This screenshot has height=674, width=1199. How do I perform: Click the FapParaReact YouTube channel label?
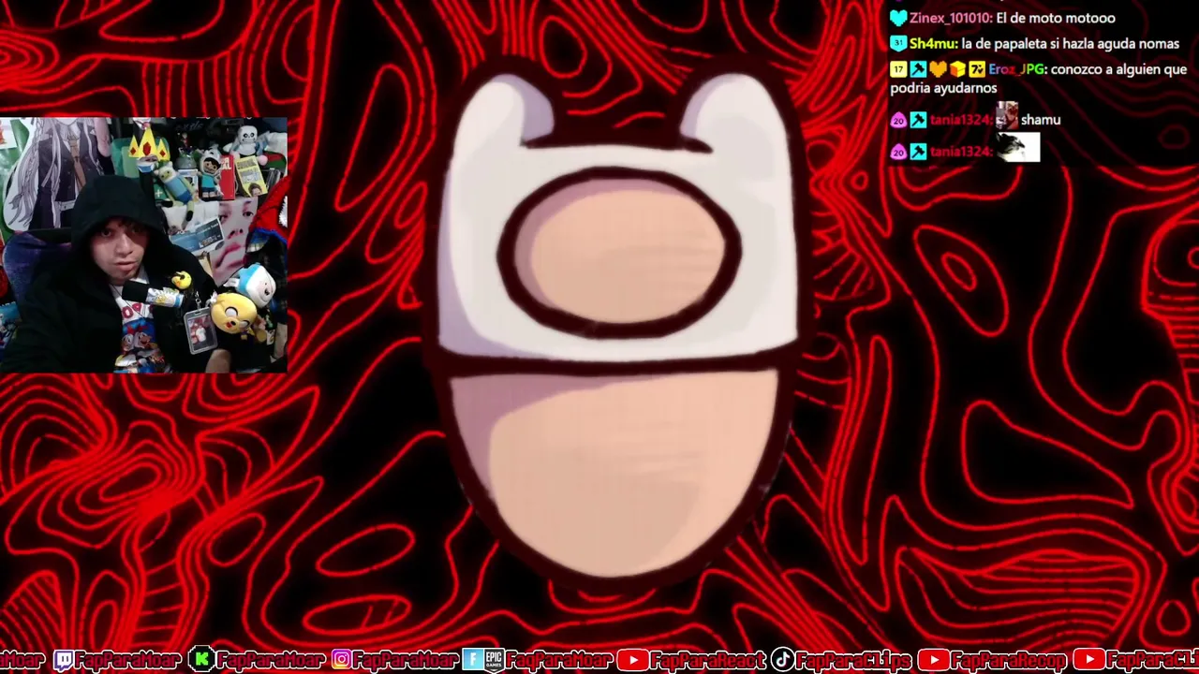coord(708,660)
